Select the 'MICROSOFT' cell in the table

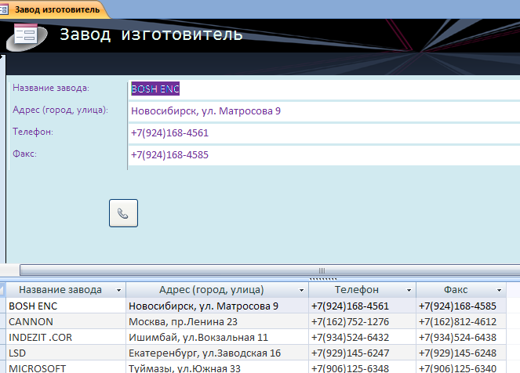point(66,367)
